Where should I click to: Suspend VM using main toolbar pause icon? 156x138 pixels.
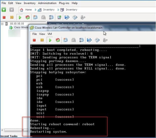click(x=12, y=17)
